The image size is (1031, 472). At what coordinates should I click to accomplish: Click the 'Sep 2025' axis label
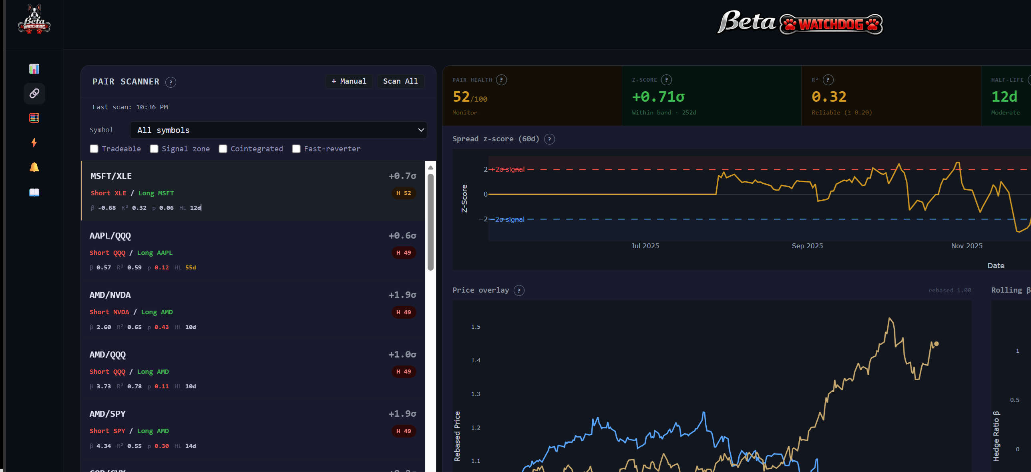coord(807,246)
